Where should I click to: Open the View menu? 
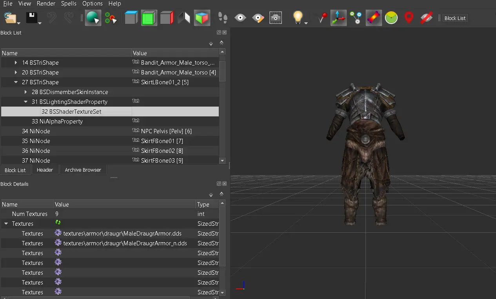coord(25,4)
